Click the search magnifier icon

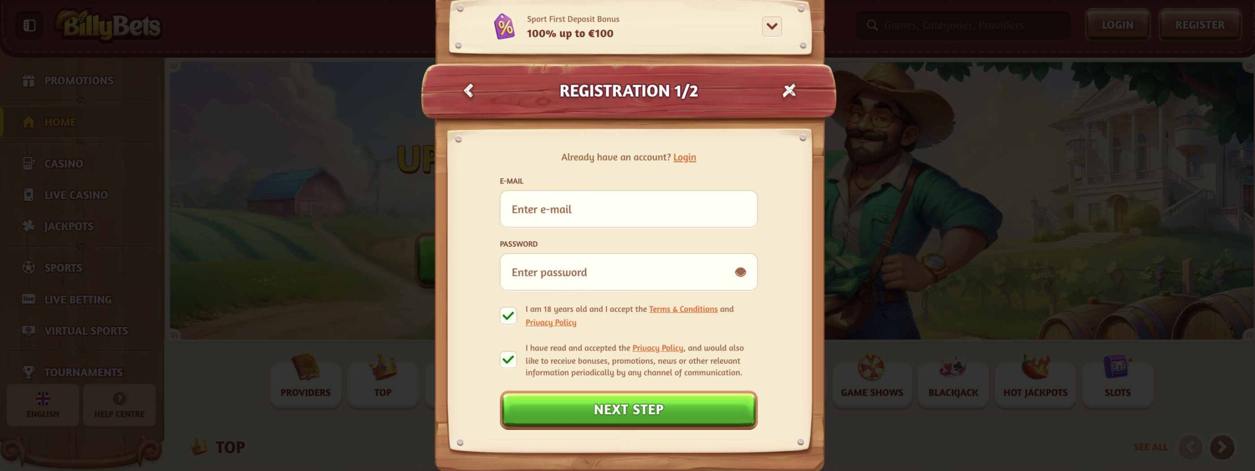(x=872, y=25)
